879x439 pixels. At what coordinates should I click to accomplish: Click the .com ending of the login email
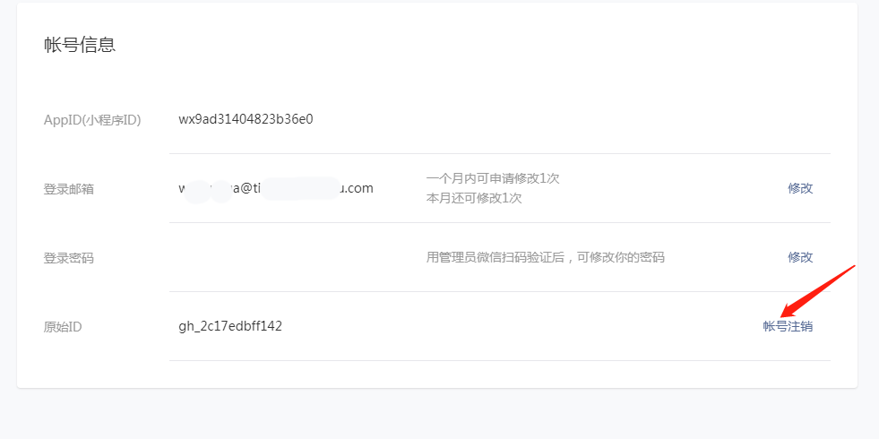click(358, 188)
